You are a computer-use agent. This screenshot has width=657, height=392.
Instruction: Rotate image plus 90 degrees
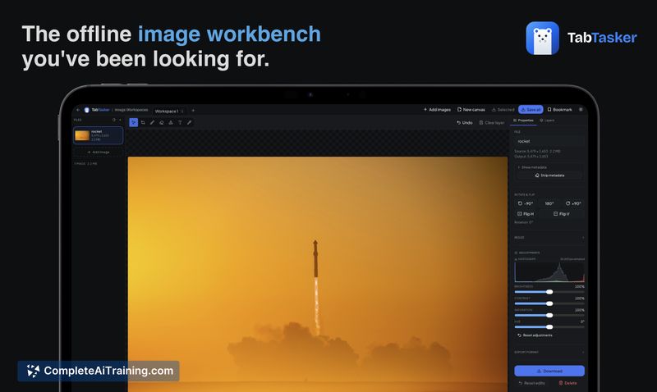coord(573,203)
